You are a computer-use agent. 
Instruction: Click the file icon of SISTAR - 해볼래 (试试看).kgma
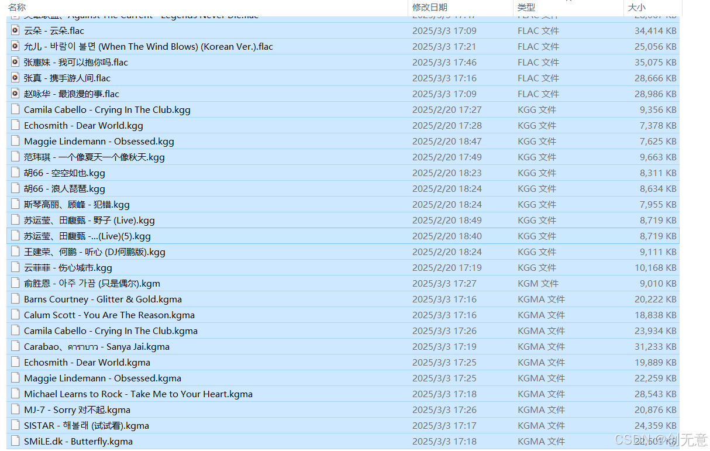click(15, 425)
